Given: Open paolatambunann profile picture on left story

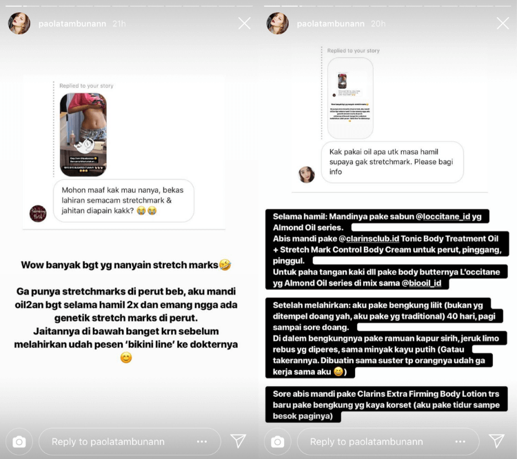Looking at the screenshot, I should pos(19,23).
